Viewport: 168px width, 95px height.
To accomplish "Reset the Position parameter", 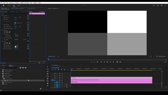I will tap(28, 17).
